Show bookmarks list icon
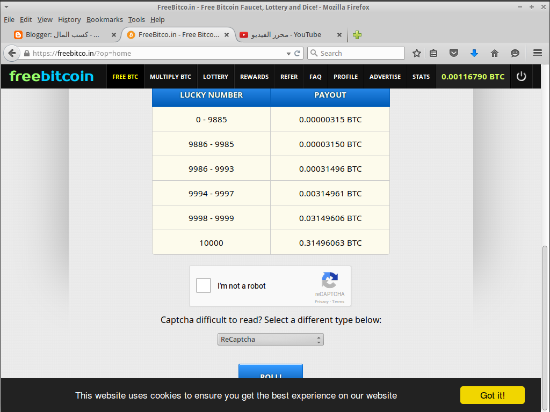This screenshot has width=550, height=412. [433, 53]
